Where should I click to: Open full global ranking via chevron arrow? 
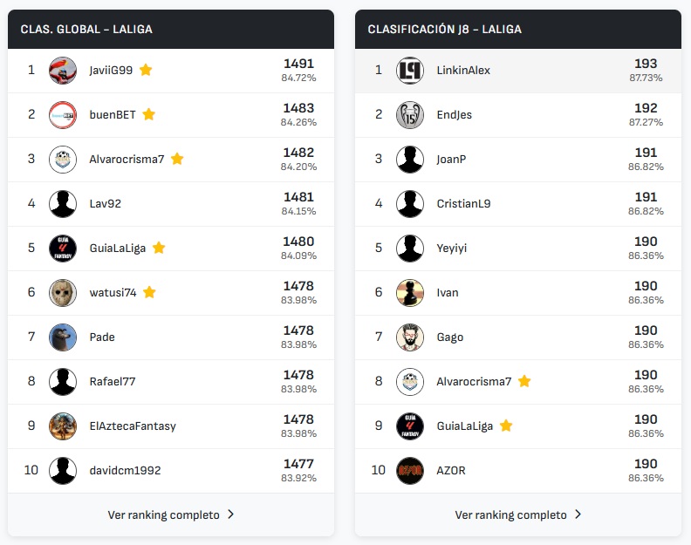[x=231, y=514]
